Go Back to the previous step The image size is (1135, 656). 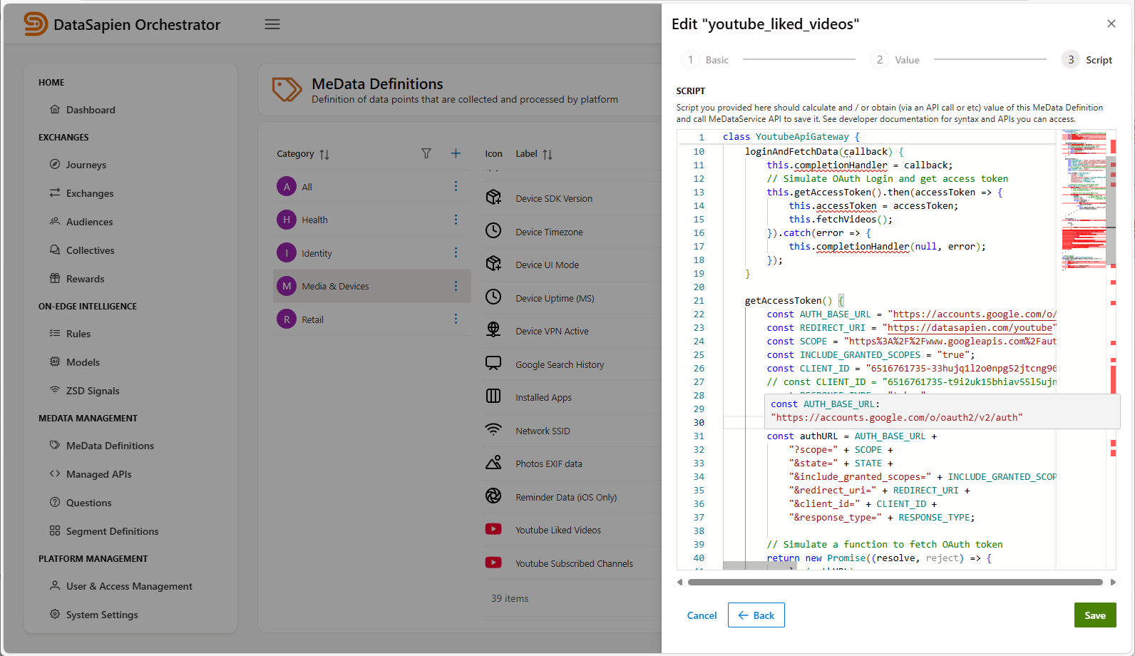point(756,615)
